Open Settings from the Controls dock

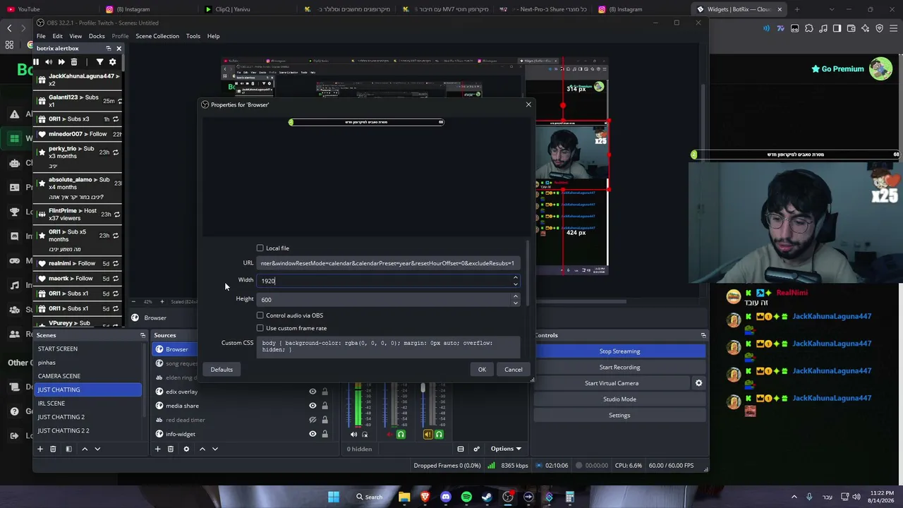point(619,415)
